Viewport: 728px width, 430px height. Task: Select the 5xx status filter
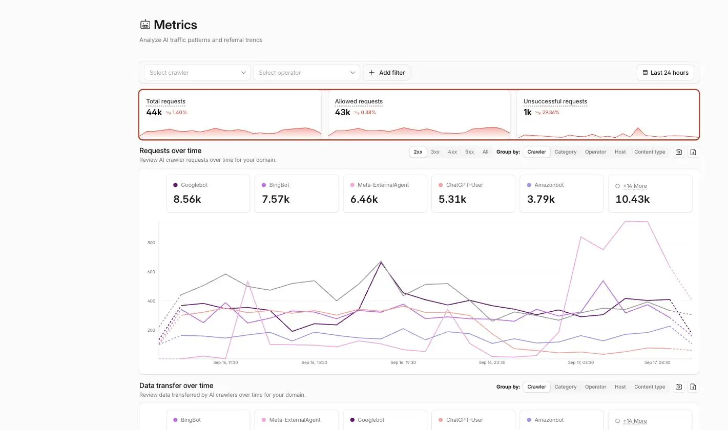point(470,152)
